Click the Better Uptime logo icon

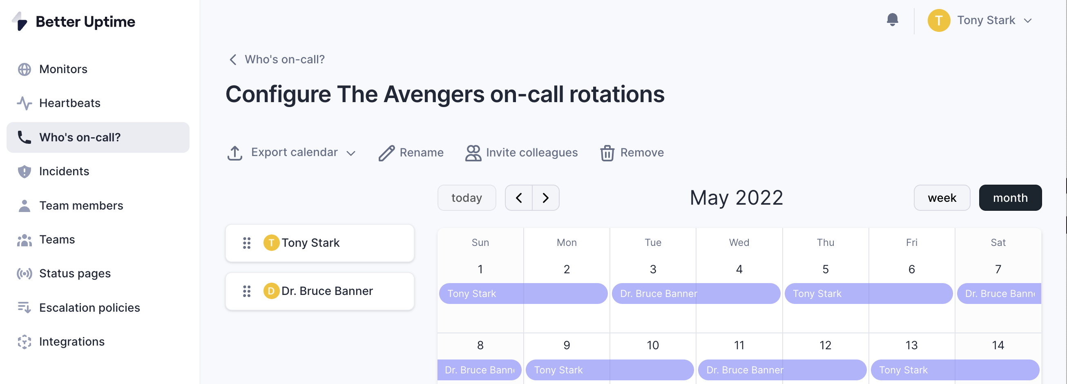tap(20, 22)
